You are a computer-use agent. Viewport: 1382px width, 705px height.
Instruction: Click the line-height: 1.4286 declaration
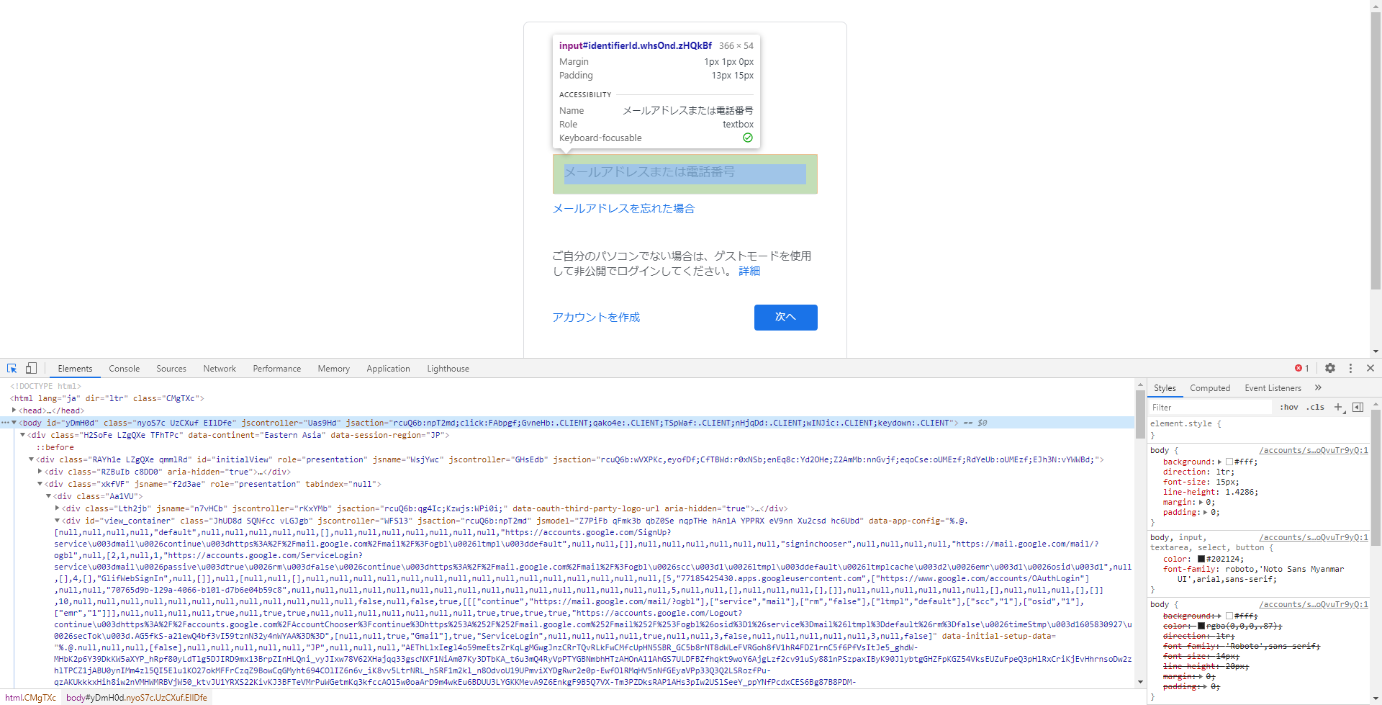click(x=1211, y=492)
